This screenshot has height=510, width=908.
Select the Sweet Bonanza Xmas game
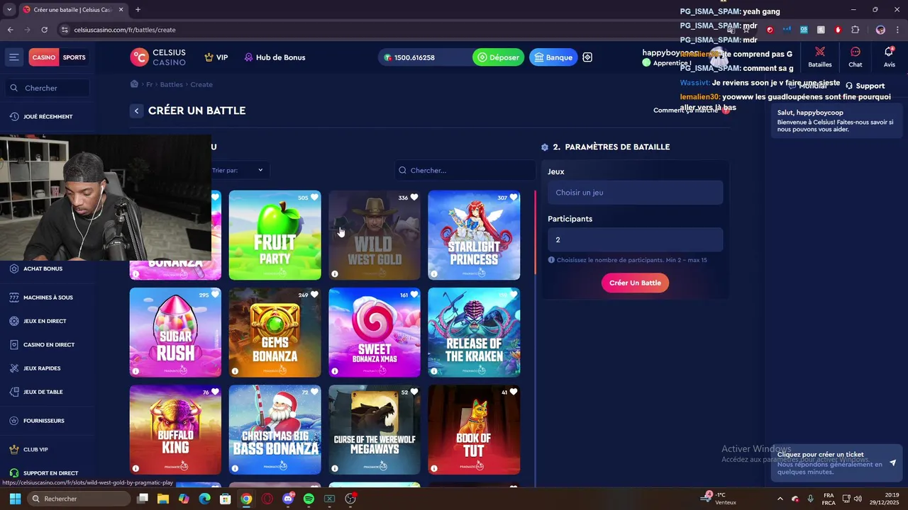[x=374, y=332]
